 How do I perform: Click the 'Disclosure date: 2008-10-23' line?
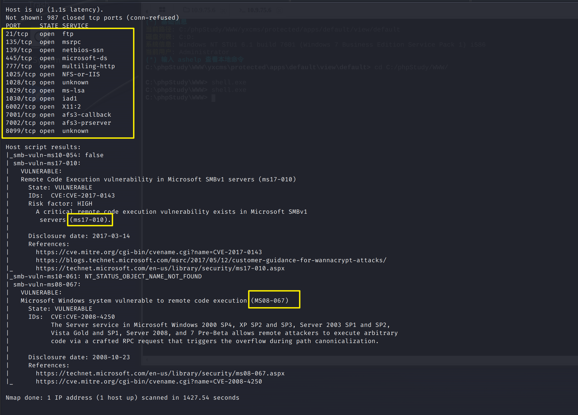[x=79, y=357]
